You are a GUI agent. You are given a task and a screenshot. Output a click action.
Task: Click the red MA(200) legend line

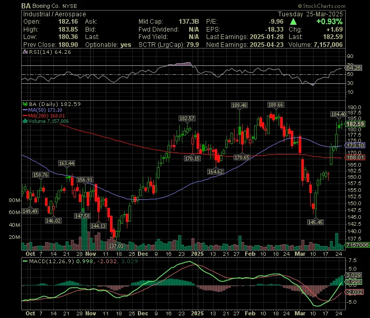[25, 115]
